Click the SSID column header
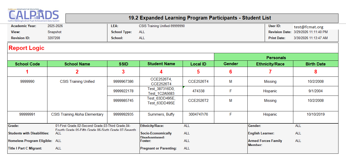Viewport: 346px width, 162px height. pos(123,64)
